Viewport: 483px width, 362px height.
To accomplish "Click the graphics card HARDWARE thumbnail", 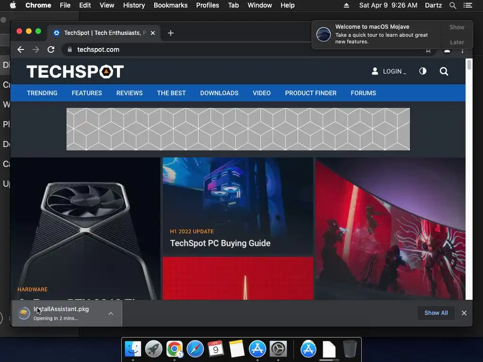I will [x=85, y=229].
